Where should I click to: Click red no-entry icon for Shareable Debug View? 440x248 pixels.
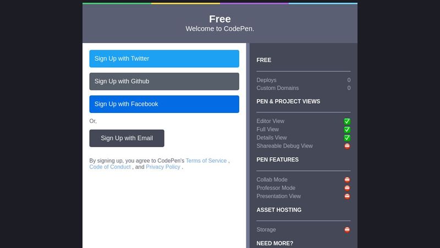347,146
